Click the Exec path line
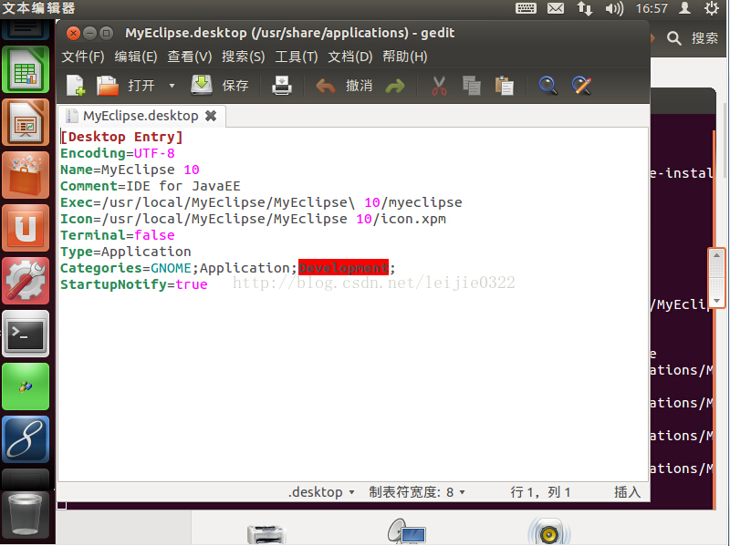Image resolution: width=730 pixels, height=546 pixels. pyautogui.click(x=261, y=202)
